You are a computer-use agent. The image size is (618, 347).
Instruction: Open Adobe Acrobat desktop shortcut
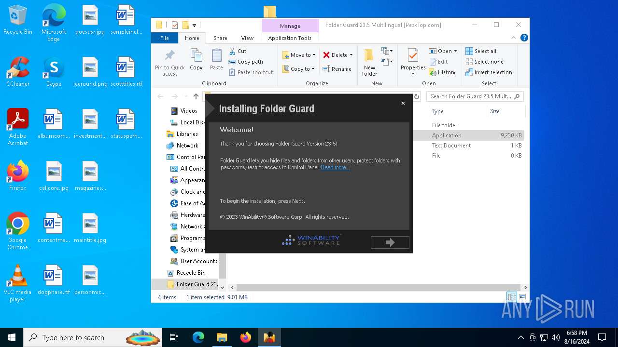pyautogui.click(x=18, y=127)
